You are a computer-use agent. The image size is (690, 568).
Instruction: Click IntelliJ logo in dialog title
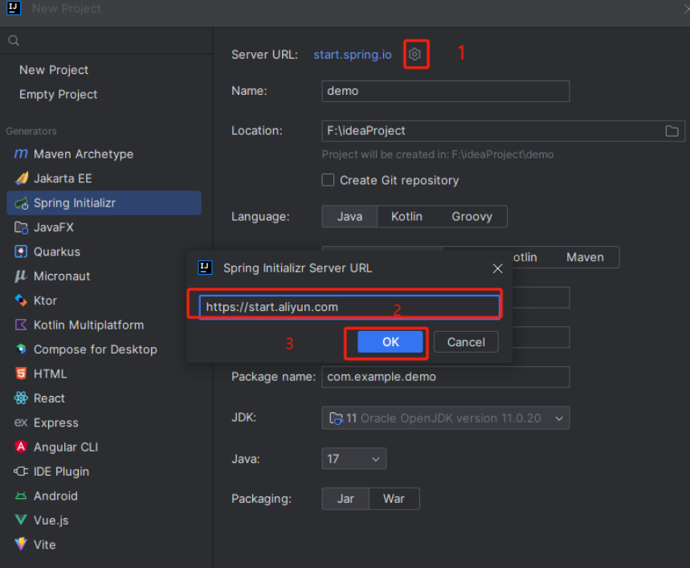[205, 268]
